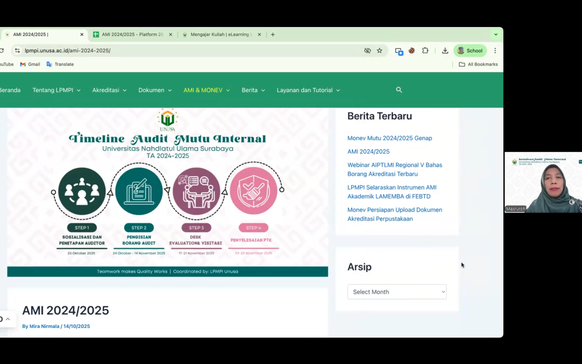Click the cookie extension icon
The height and width of the screenshot is (364, 582).
(x=412, y=51)
